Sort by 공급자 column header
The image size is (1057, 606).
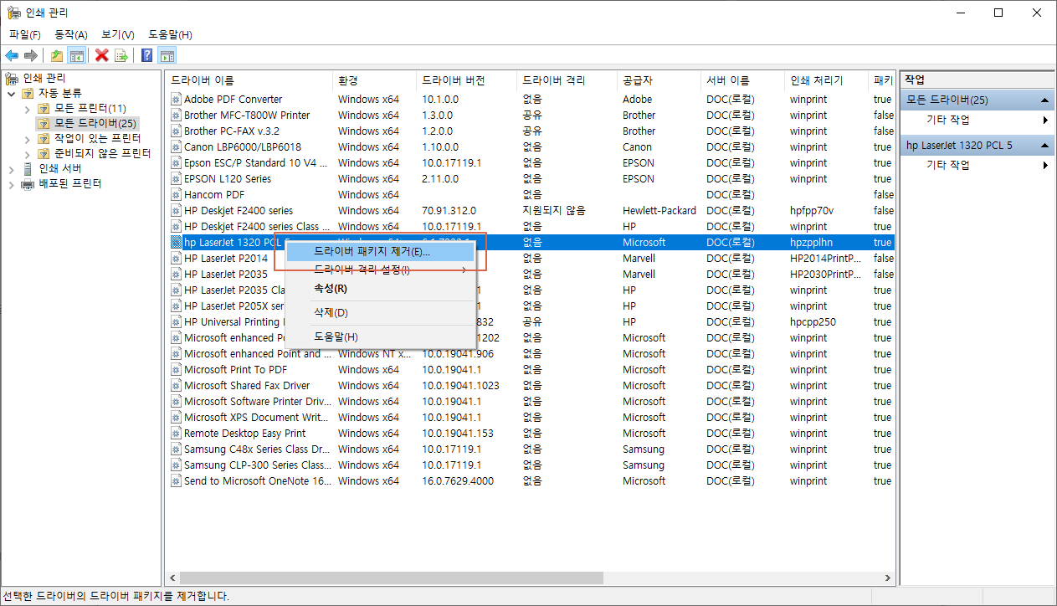click(x=659, y=81)
